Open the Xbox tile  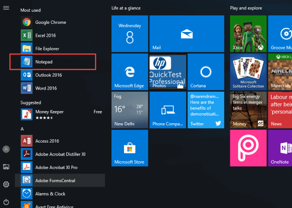(248, 34)
